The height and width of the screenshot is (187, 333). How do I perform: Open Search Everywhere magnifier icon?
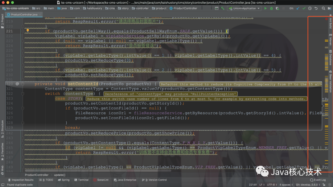click(323, 8)
